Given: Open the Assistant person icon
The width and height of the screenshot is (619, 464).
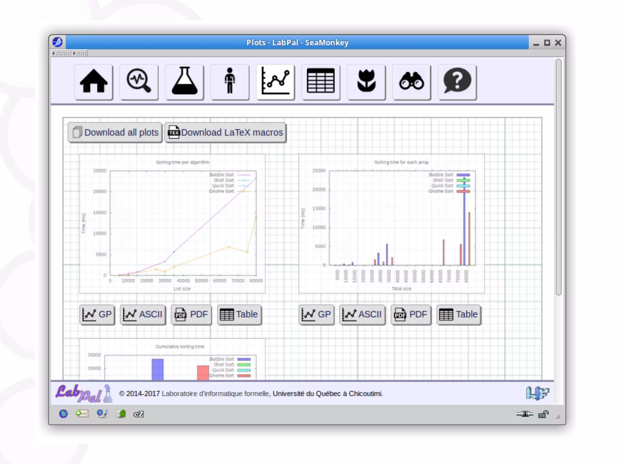Looking at the screenshot, I should (x=230, y=82).
